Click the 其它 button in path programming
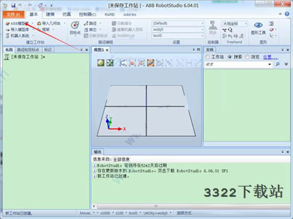This screenshot has height=219, width=293. [x=90, y=29]
